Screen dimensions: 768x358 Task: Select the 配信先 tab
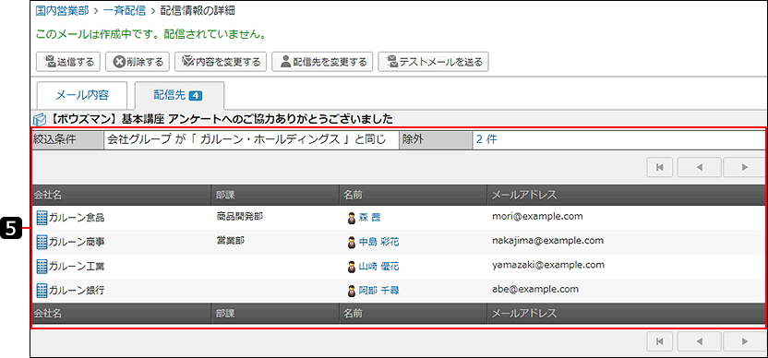pos(179,95)
